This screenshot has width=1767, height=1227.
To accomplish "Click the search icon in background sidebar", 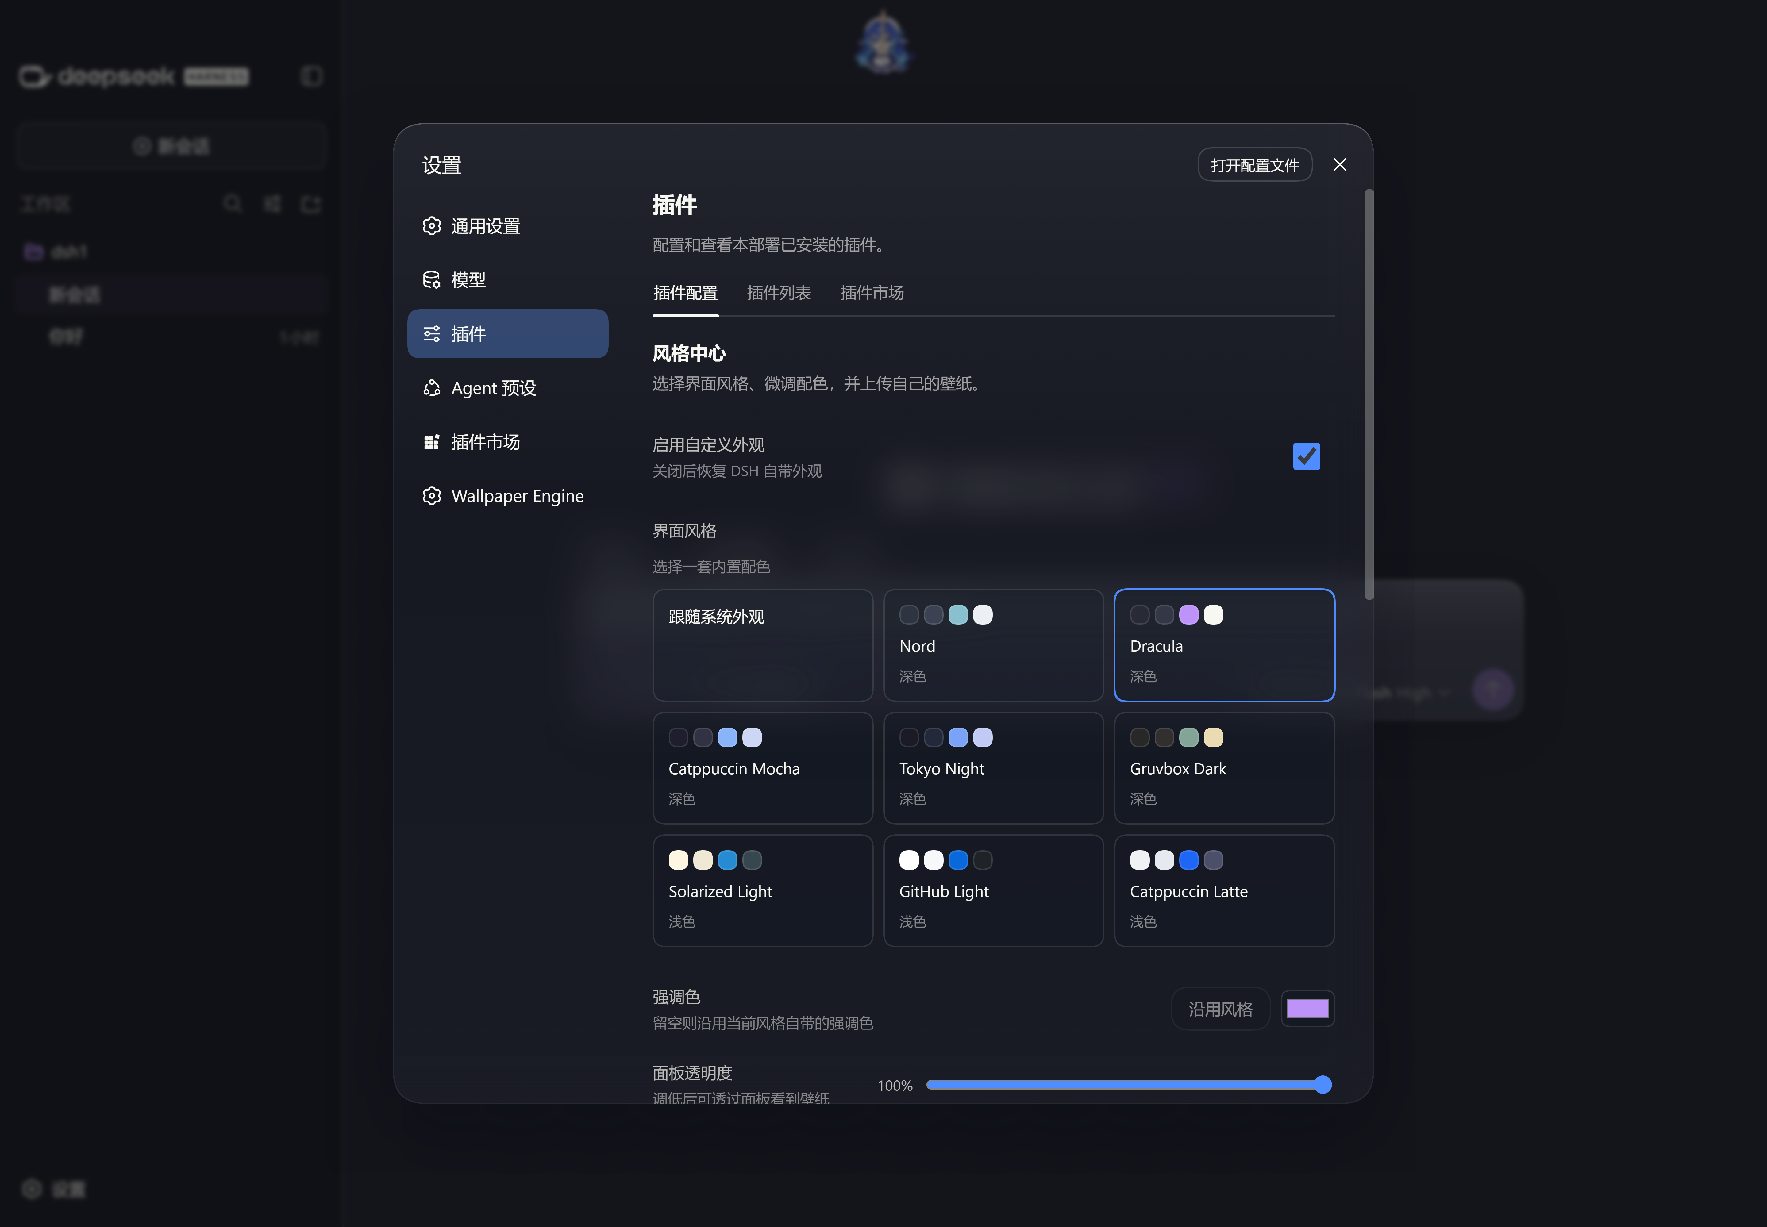I will pos(232,204).
